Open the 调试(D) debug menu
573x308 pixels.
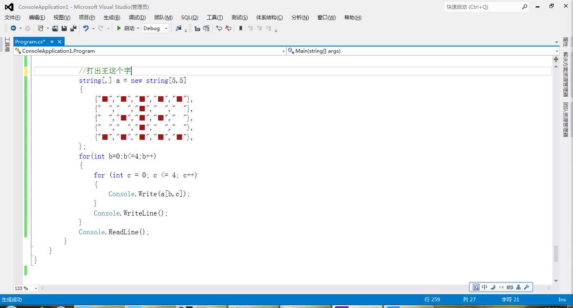coord(137,17)
